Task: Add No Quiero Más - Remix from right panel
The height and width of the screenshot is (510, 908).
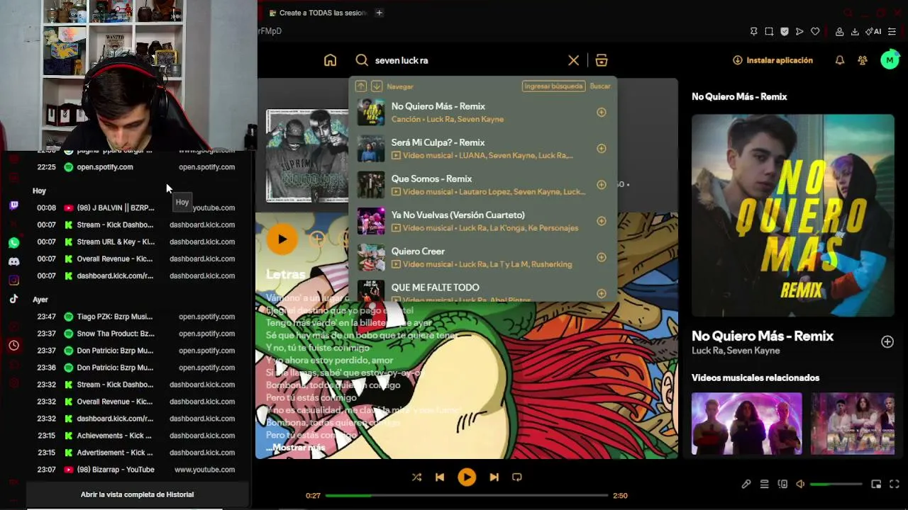Action: pos(887,342)
